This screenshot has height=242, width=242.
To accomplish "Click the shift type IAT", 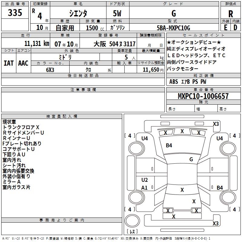I will tap(9, 63).
